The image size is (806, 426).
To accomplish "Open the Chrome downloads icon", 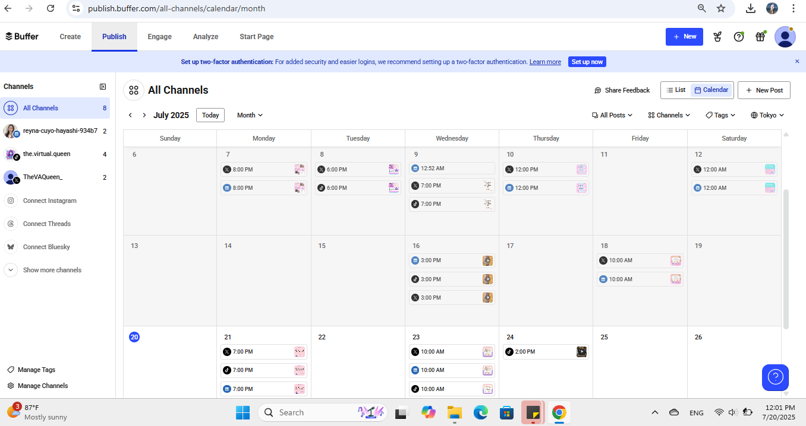I will (751, 8).
